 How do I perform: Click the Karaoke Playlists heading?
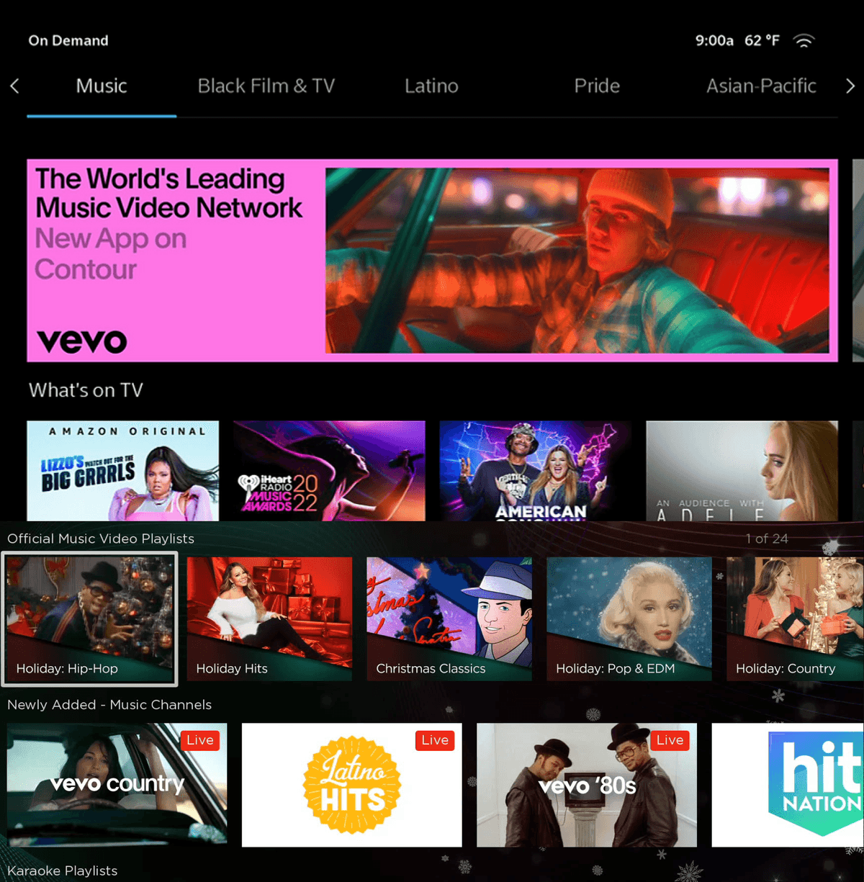tap(62, 870)
